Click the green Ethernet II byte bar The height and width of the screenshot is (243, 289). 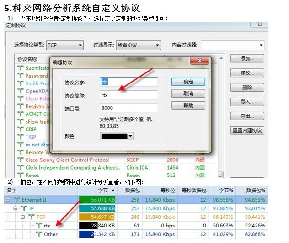(x=97, y=200)
